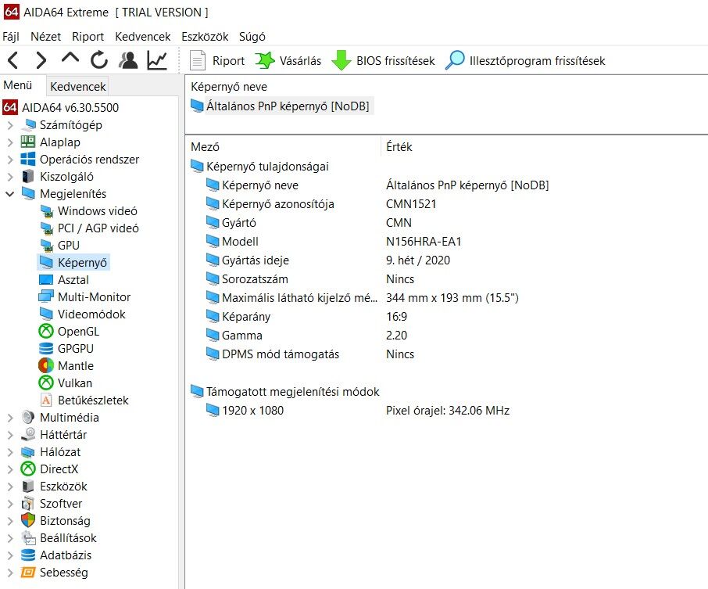Select Általános PnP képernyő list entry
Screen dimensions: 708x589
coord(281,106)
